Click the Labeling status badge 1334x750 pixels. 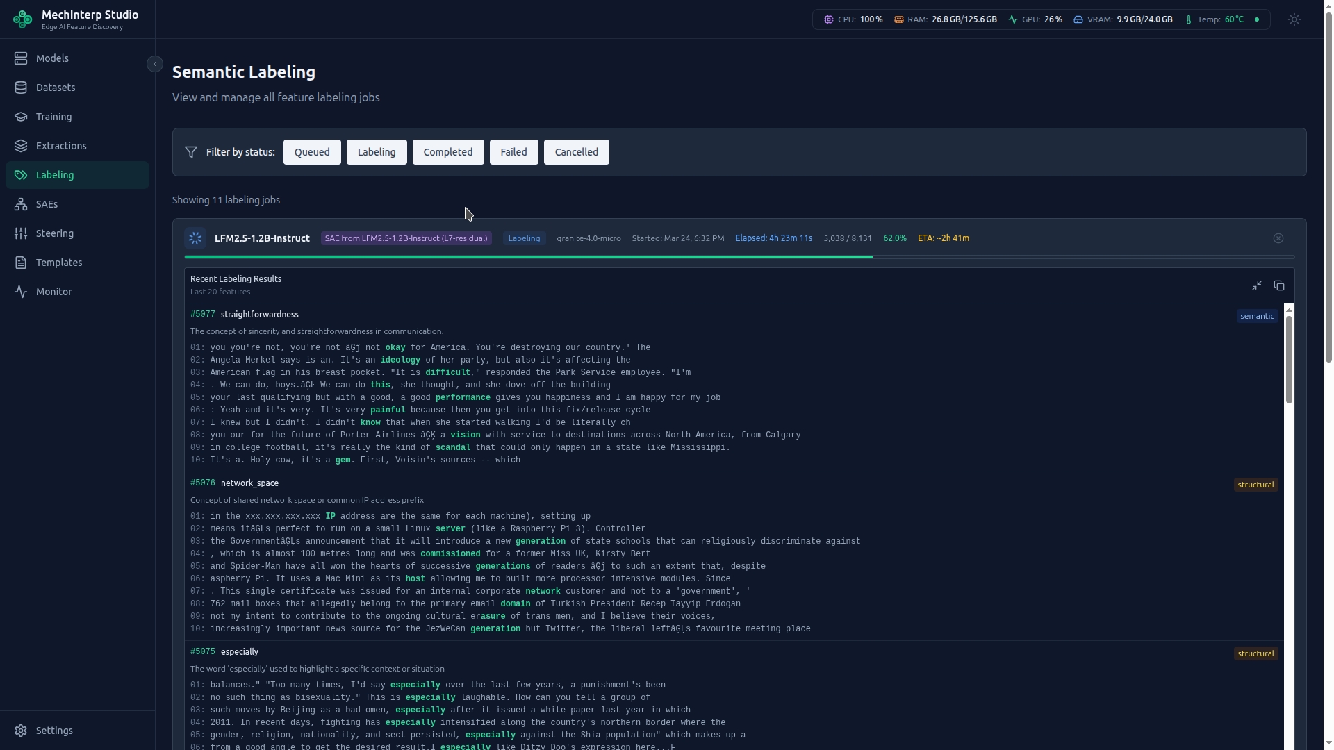524,238
